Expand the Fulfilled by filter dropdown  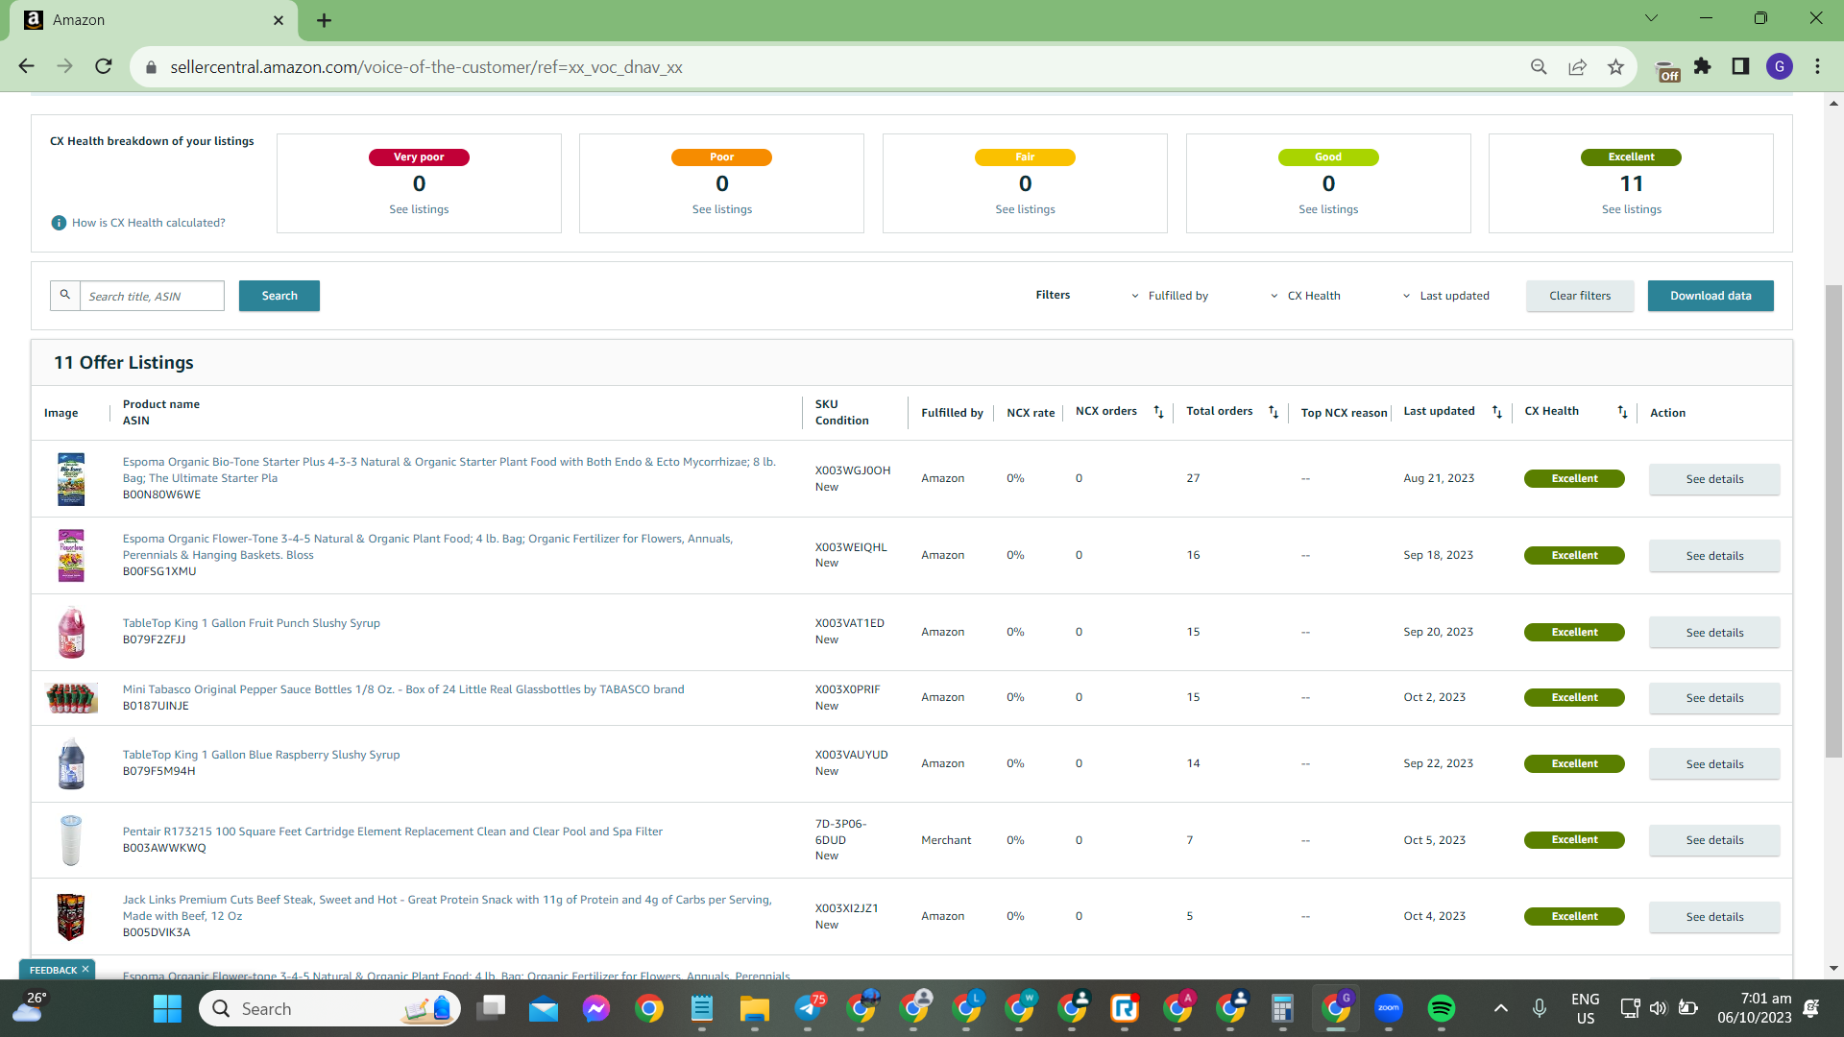pos(1170,296)
